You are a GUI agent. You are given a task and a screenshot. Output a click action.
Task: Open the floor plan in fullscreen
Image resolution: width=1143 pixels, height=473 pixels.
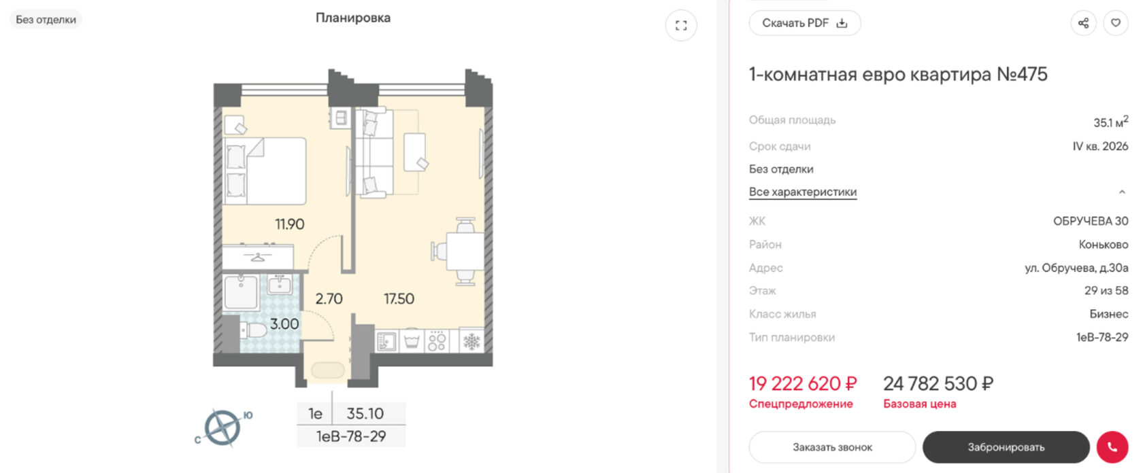click(x=681, y=26)
